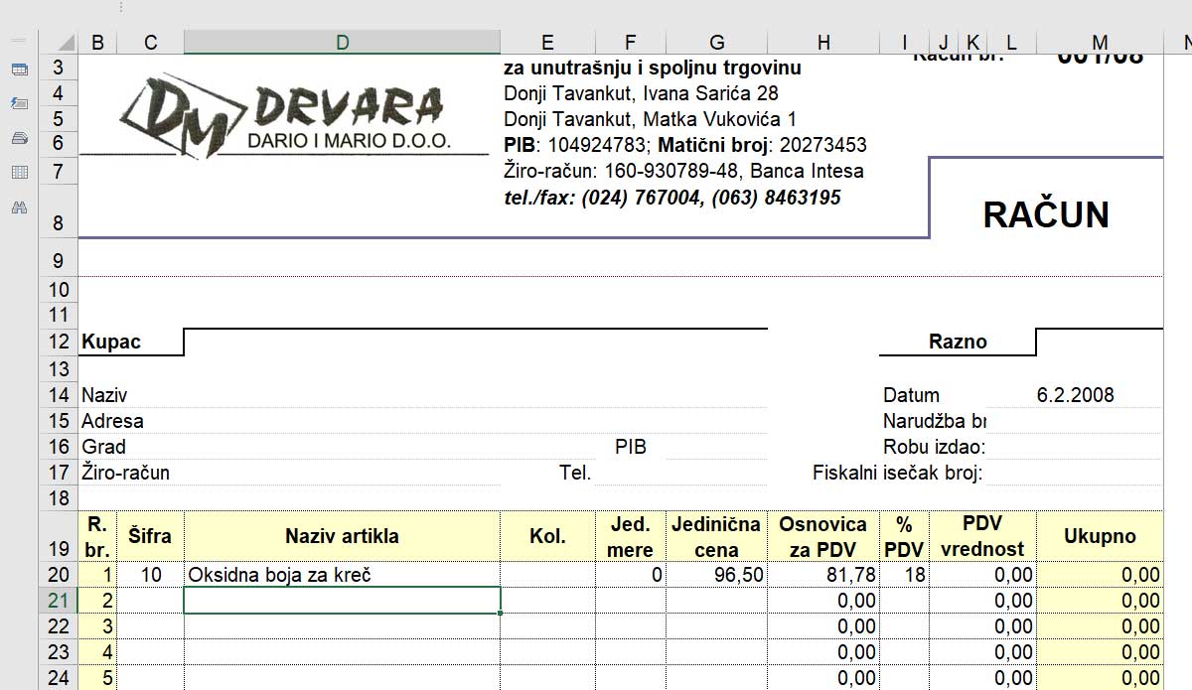Click the lightning bolt icon in the sidebar

pyautogui.click(x=19, y=103)
